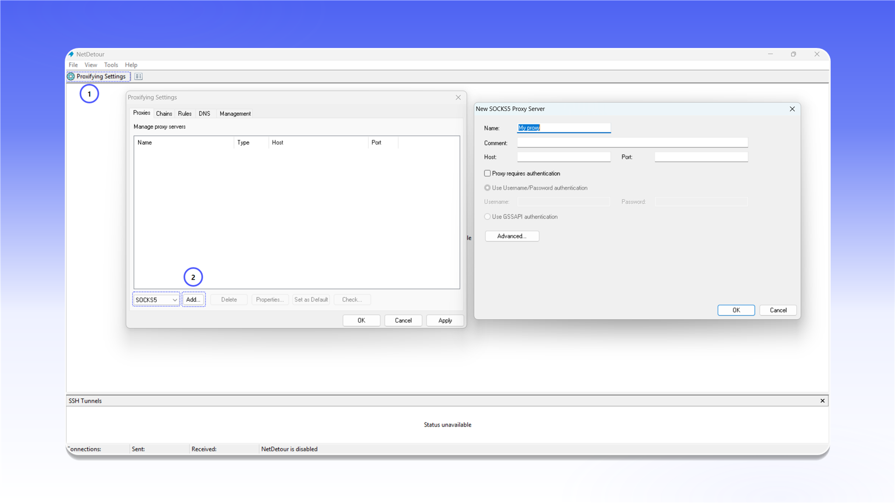Click the Advanced... button
895x503 pixels.
[512, 236]
